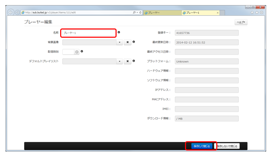Go back using browser back arrow
The image size is (272, 156).
pyautogui.click(x=11, y=12)
